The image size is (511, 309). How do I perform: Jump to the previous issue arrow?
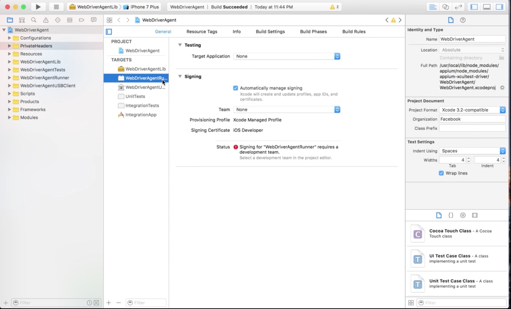point(387,20)
